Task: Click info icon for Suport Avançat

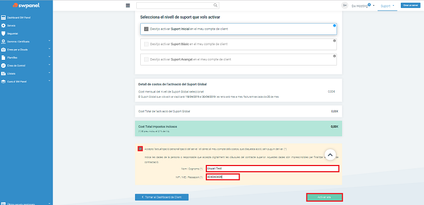Action: (x=334, y=56)
